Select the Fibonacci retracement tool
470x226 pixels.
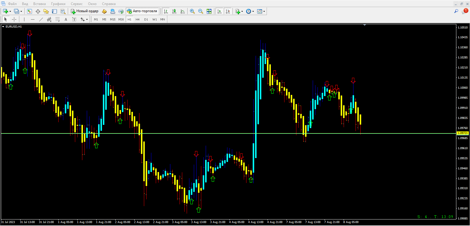coord(57,19)
